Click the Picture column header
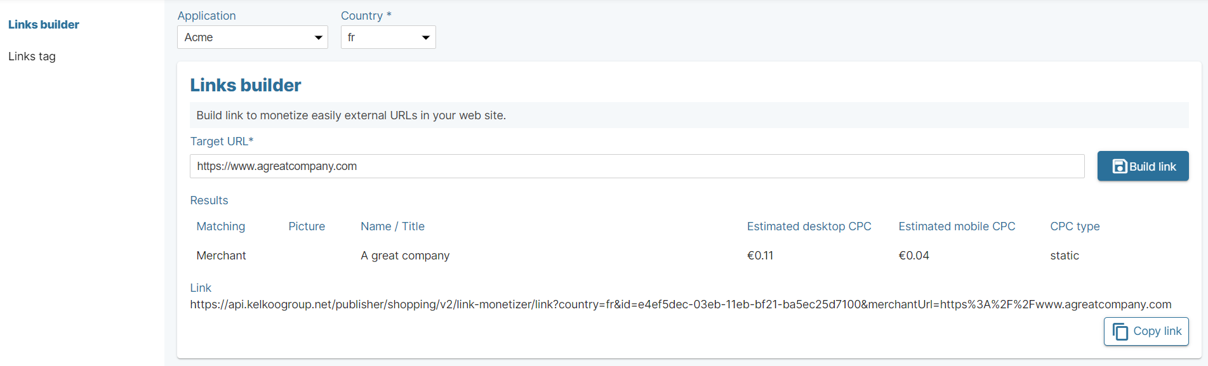 pyautogui.click(x=307, y=226)
